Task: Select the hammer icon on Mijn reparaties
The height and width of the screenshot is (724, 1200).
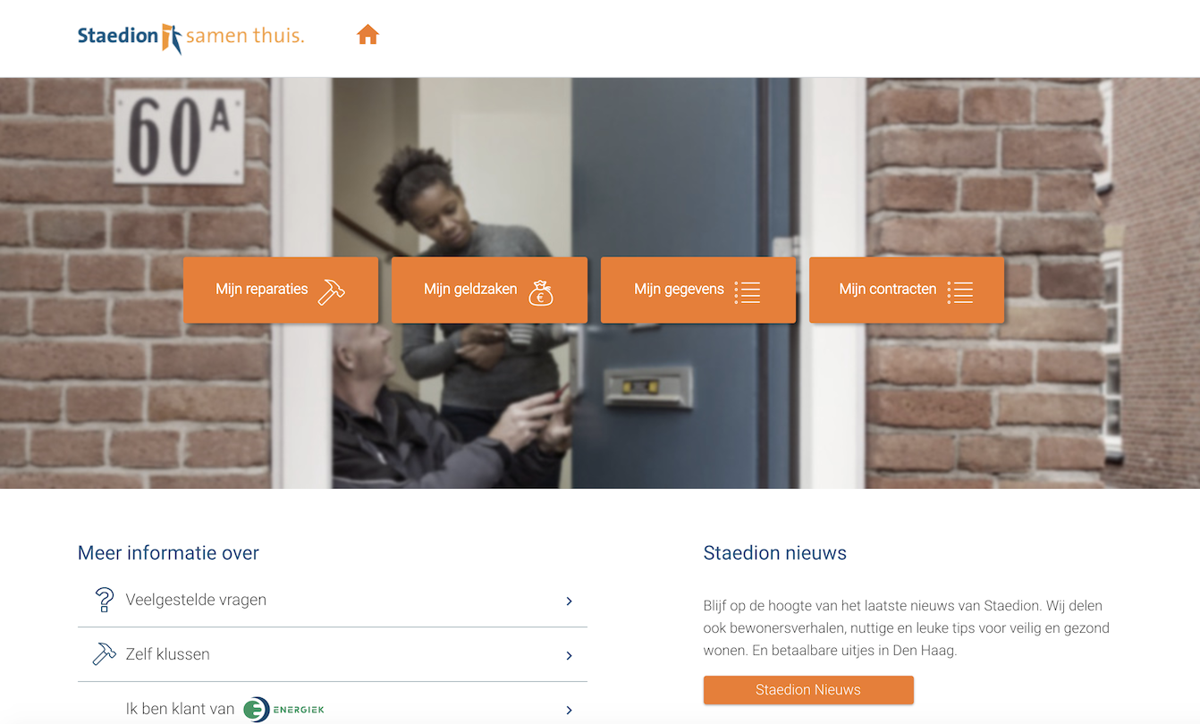Action: tap(331, 291)
